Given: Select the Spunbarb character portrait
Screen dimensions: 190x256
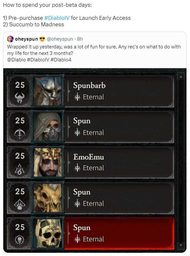Looking at the screenshot, I should tap(47, 91).
